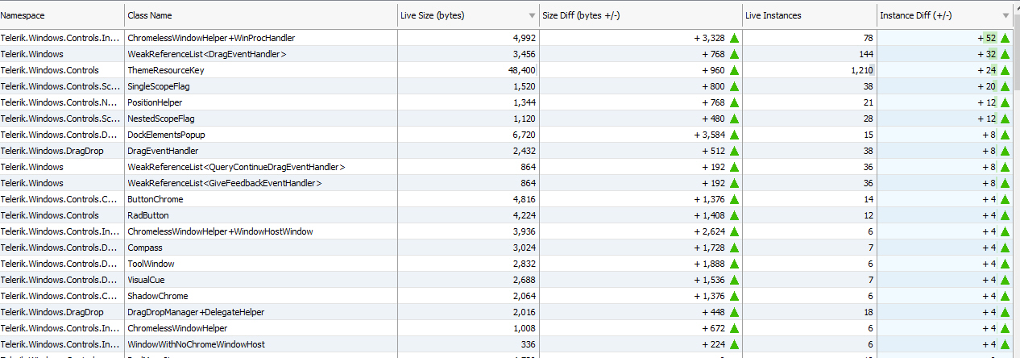Select the ShadowChrome class row

coord(507,296)
